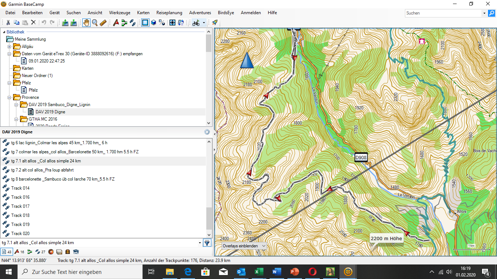Click the full-screen map icon
This screenshot has height=279, width=497.
172,23
